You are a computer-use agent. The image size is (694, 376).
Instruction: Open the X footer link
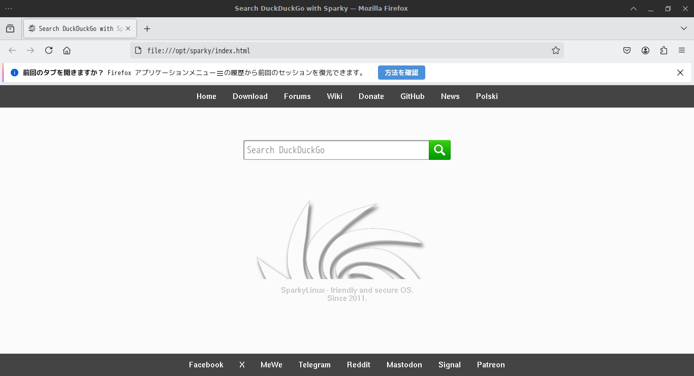point(242,365)
